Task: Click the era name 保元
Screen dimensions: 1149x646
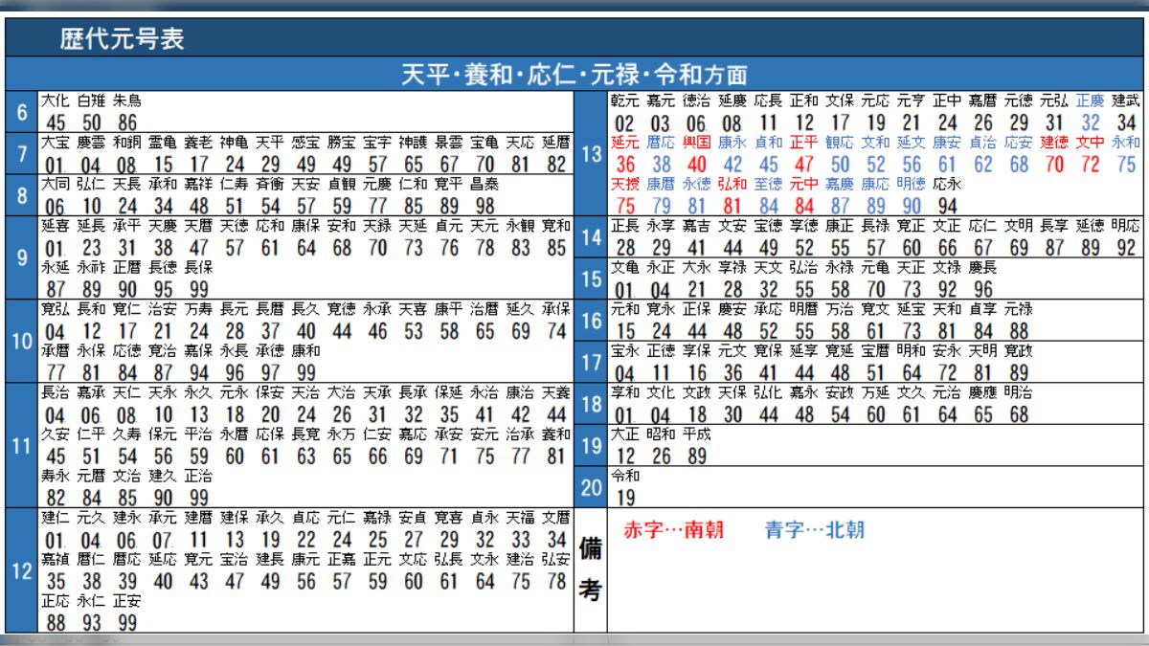Action: coord(163,434)
